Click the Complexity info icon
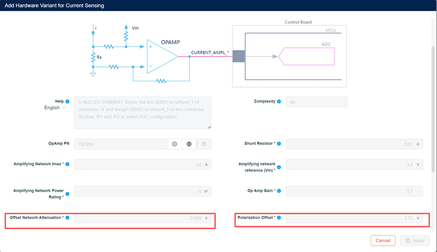437x252 pixels. pos(279,102)
